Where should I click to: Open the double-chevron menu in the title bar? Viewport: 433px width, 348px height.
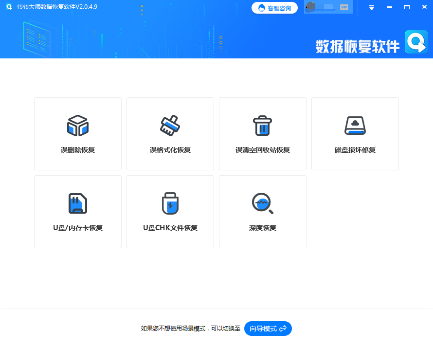371,7
